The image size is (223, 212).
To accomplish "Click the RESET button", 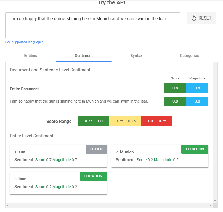I will point(201,18).
